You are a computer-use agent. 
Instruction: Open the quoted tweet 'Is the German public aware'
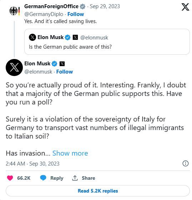coord(107,42)
